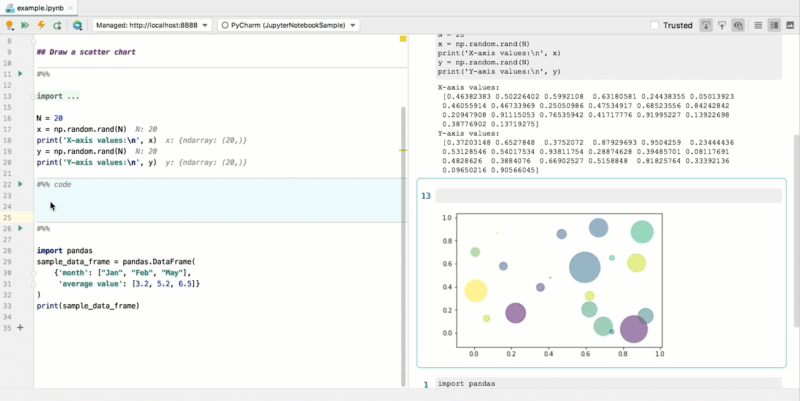This screenshot has height=401, width=800.
Task: Interrupt the kernel with the lightning icon
Action: click(x=41, y=25)
